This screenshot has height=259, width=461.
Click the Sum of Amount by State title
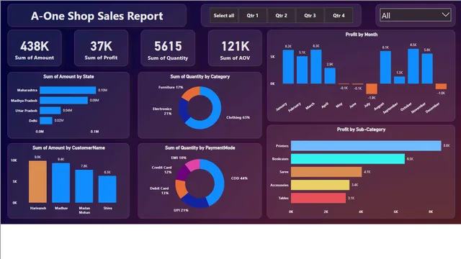coord(68,76)
